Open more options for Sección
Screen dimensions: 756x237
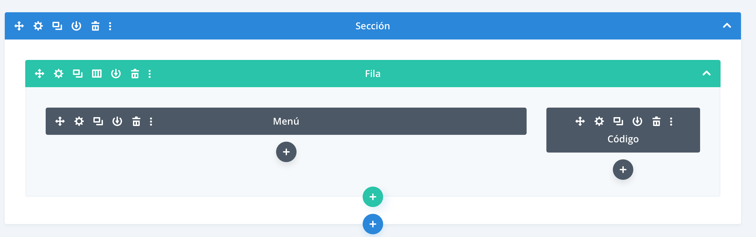click(x=110, y=26)
